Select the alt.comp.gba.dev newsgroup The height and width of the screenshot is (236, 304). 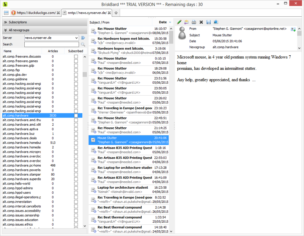(42, 75)
